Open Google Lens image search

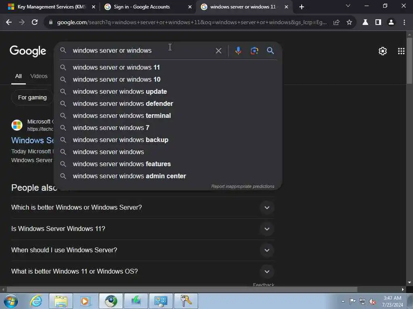(254, 50)
